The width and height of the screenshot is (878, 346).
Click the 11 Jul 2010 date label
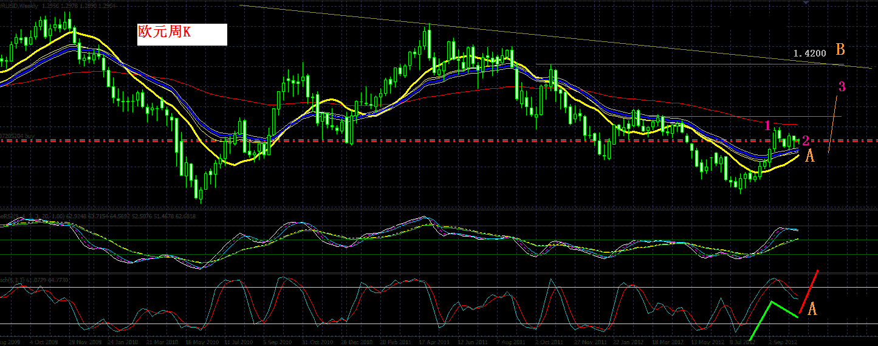point(239,342)
